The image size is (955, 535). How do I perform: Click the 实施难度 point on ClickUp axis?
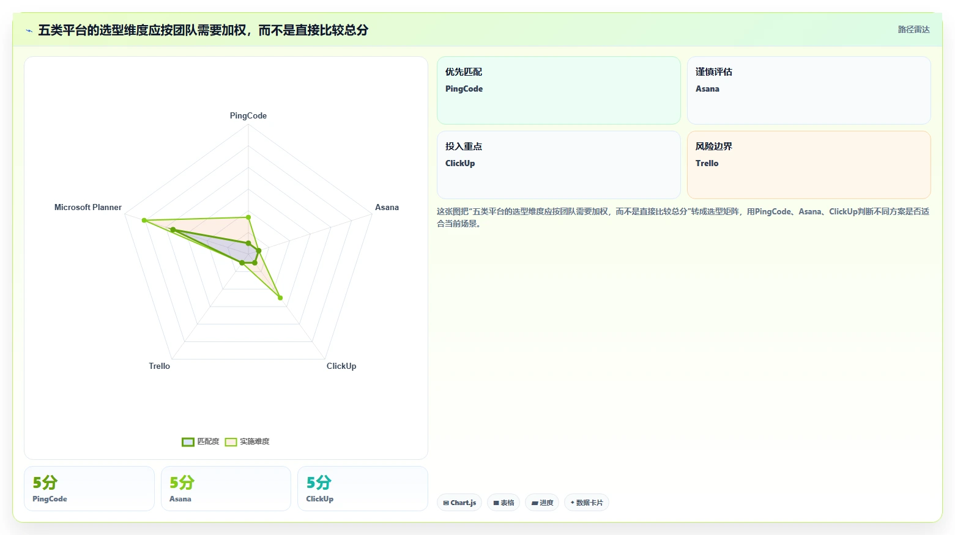click(x=280, y=298)
